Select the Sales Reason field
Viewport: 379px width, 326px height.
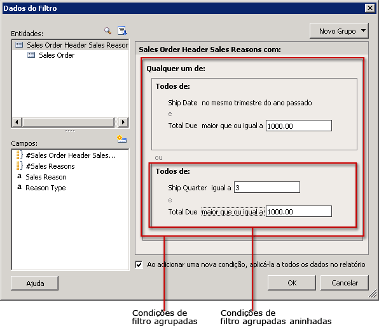[x=42, y=177]
